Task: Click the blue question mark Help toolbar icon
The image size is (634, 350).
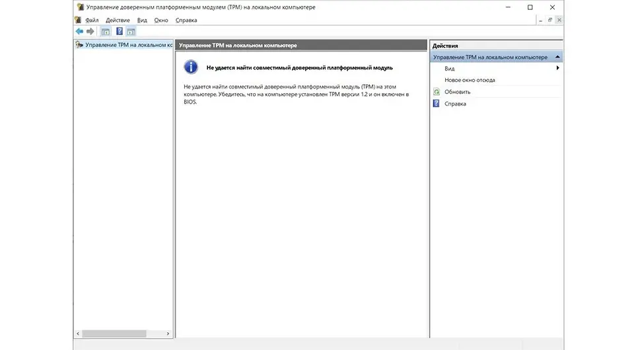Action: 120,31
